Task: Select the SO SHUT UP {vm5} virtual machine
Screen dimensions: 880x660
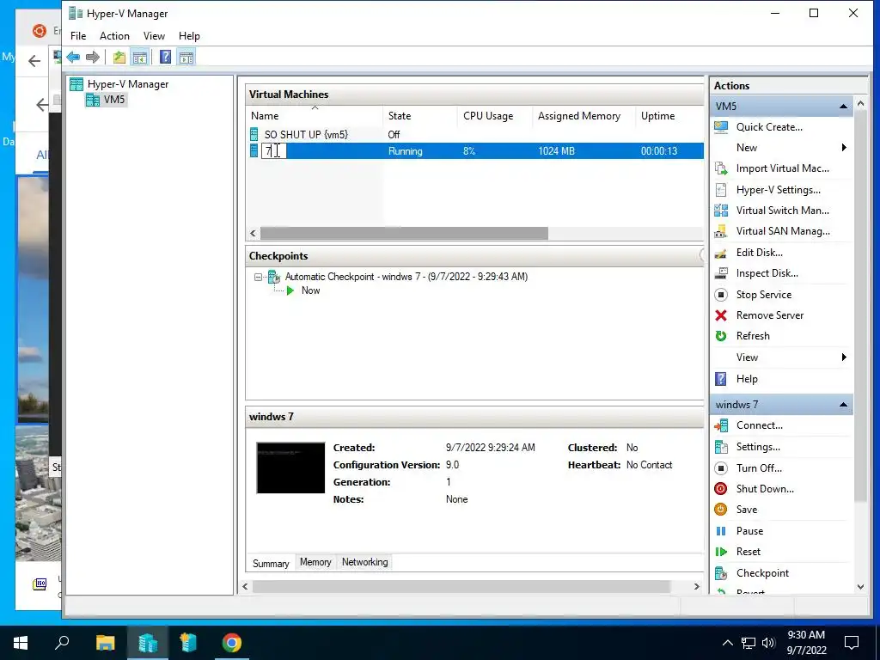Action: (306, 135)
